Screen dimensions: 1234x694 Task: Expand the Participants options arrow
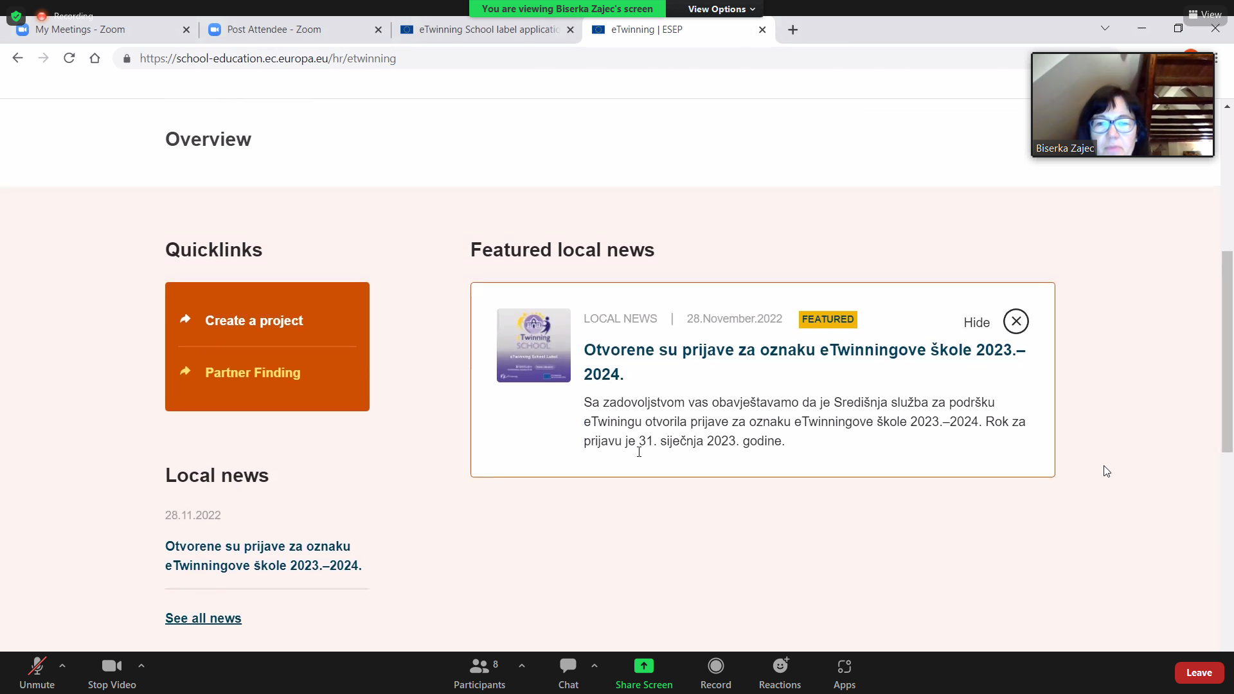tap(522, 666)
